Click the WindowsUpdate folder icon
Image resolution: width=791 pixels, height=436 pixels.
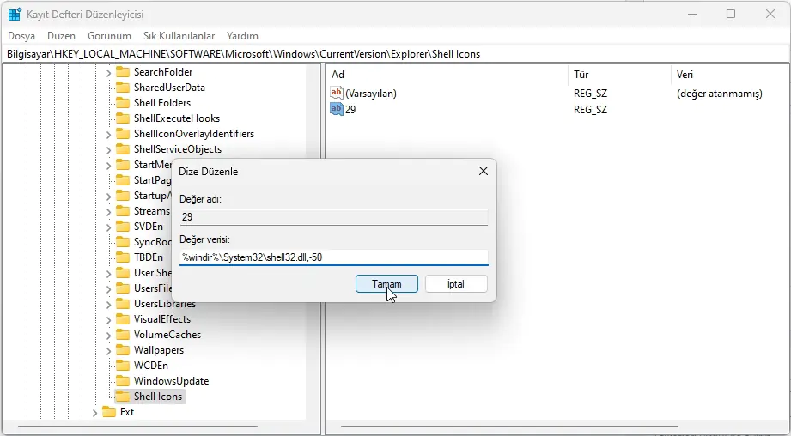(x=123, y=381)
